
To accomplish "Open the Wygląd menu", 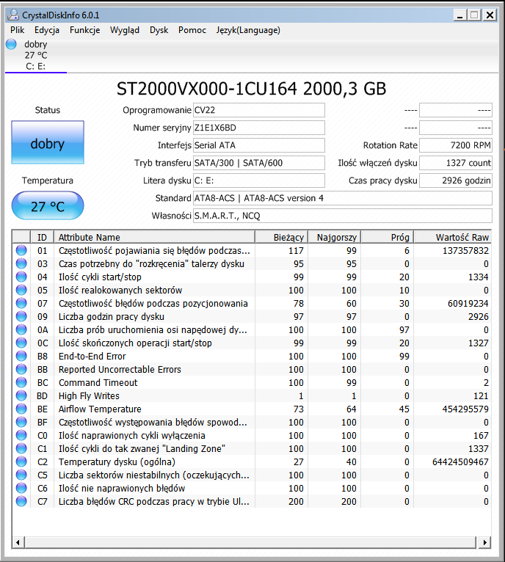I will [x=125, y=30].
